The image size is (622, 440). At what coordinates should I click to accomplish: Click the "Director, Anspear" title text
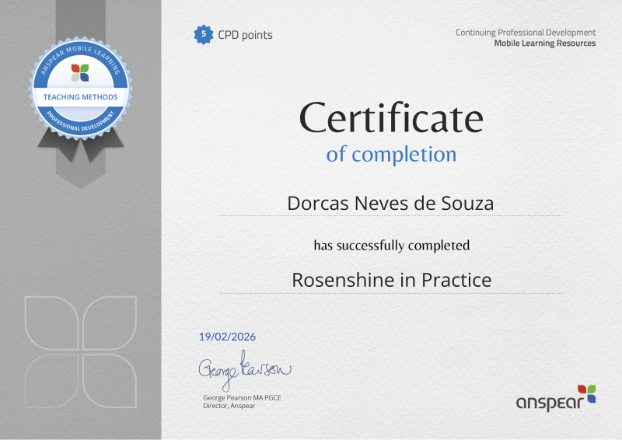click(229, 406)
